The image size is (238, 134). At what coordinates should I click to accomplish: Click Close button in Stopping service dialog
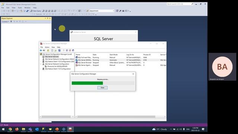coord(103,88)
